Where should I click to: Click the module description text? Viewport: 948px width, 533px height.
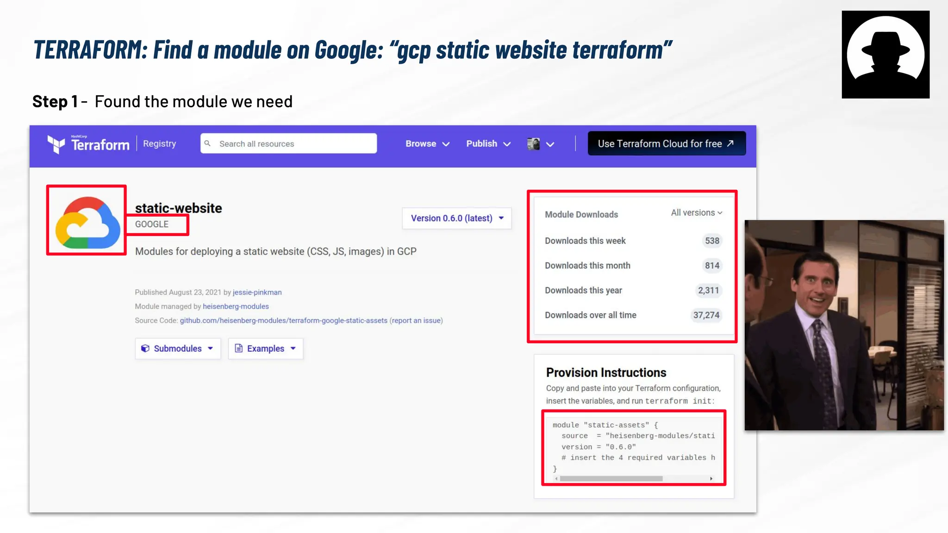point(276,251)
